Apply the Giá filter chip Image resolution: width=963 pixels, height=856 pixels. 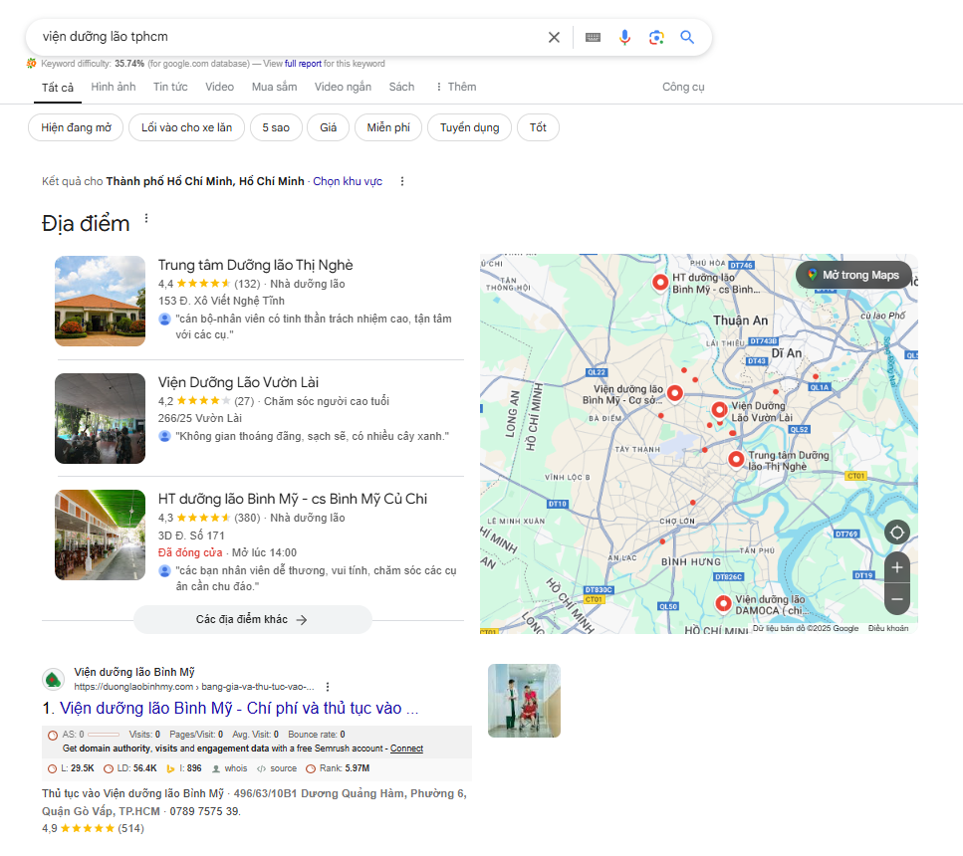(329, 127)
